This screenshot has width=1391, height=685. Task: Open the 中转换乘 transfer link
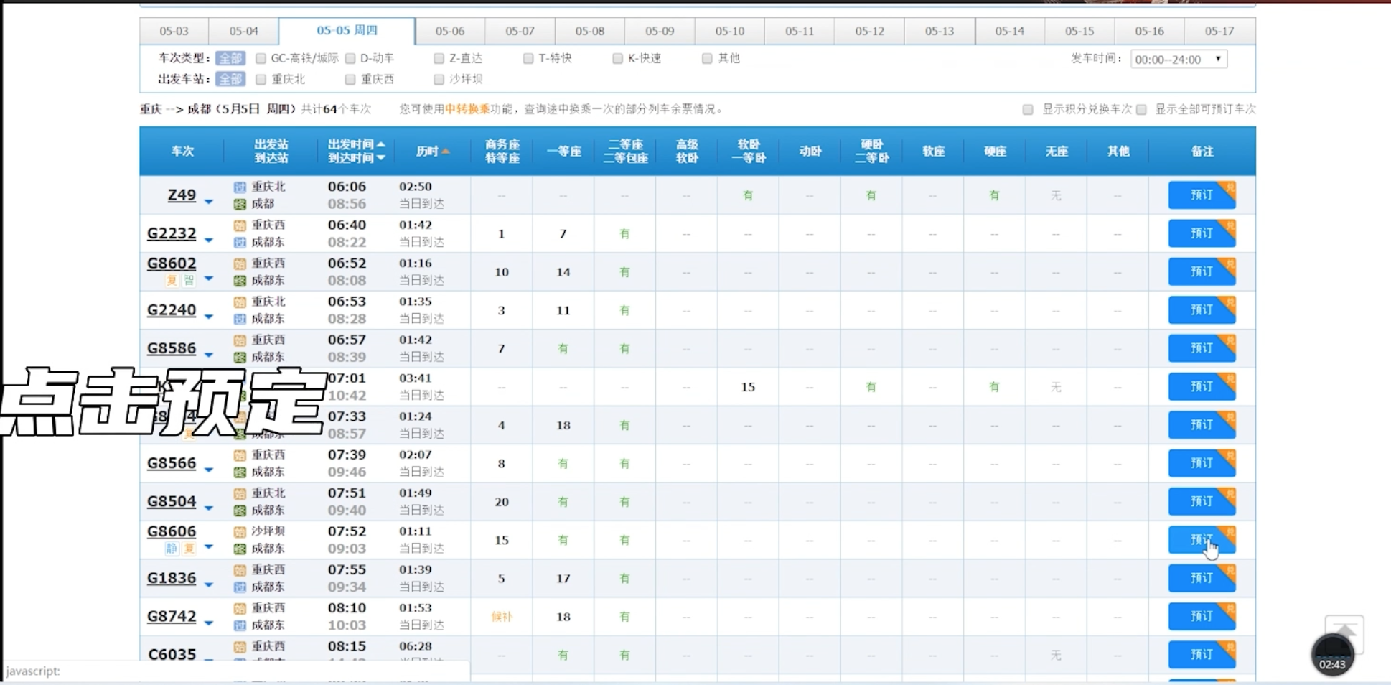point(467,109)
